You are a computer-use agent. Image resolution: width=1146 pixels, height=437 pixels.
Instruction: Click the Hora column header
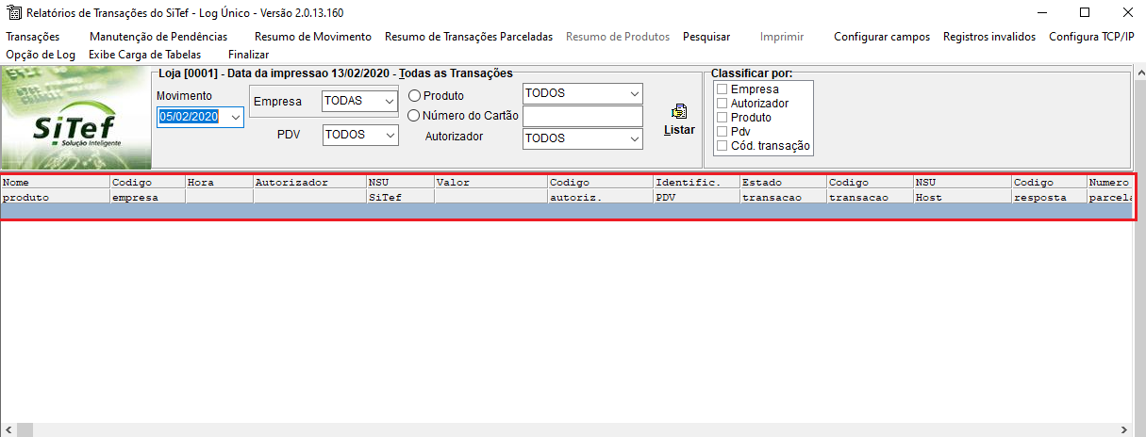point(220,190)
